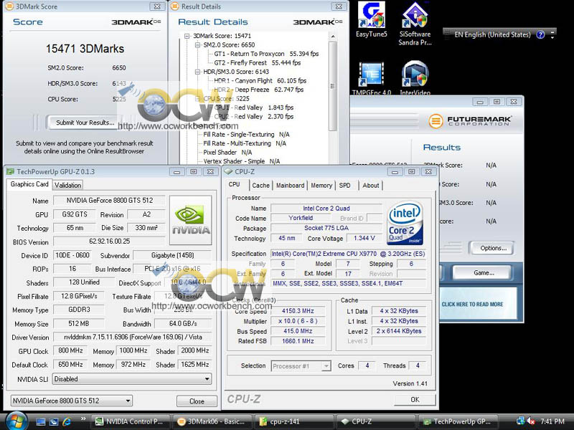Select the SPD tab in CPU-Z
The width and height of the screenshot is (574, 430).
click(x=345, y=186)
